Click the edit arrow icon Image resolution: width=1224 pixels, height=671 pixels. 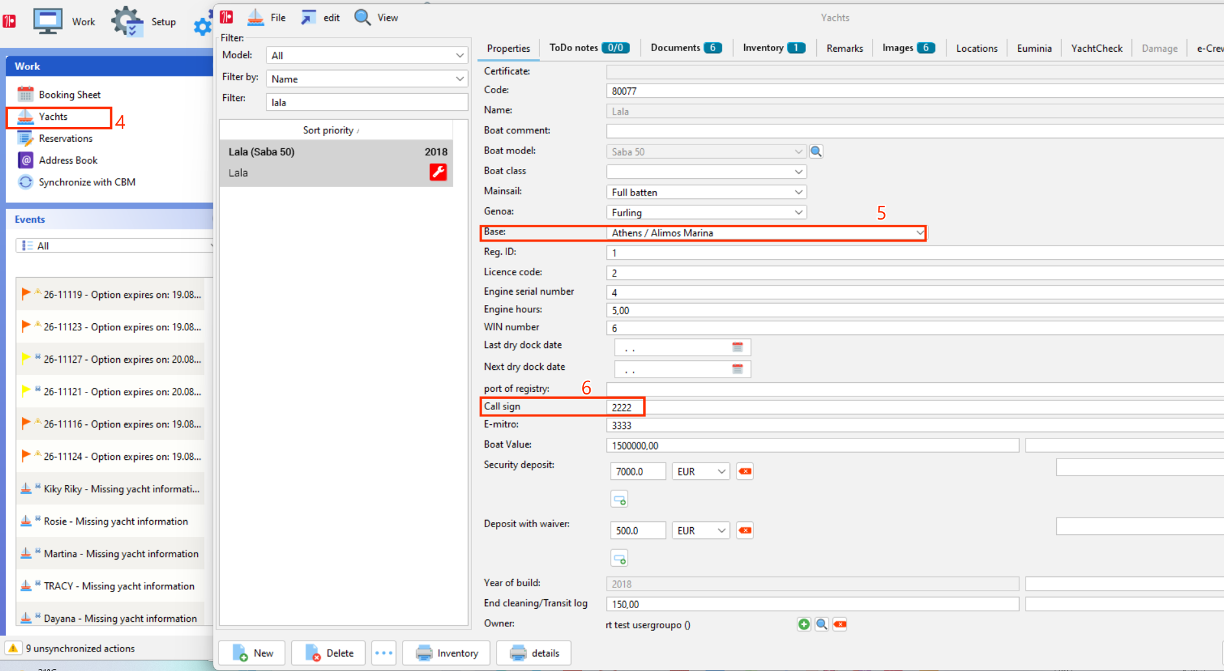[309, 17]
